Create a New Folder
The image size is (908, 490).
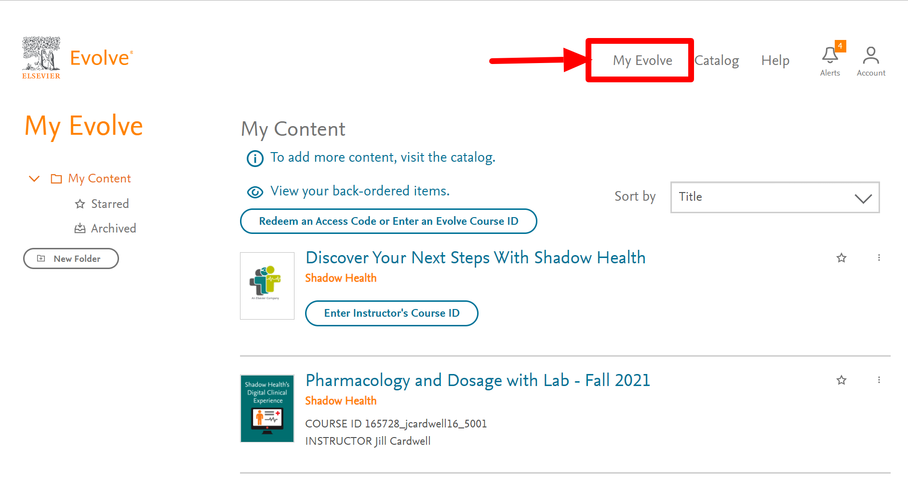[71, 259]
